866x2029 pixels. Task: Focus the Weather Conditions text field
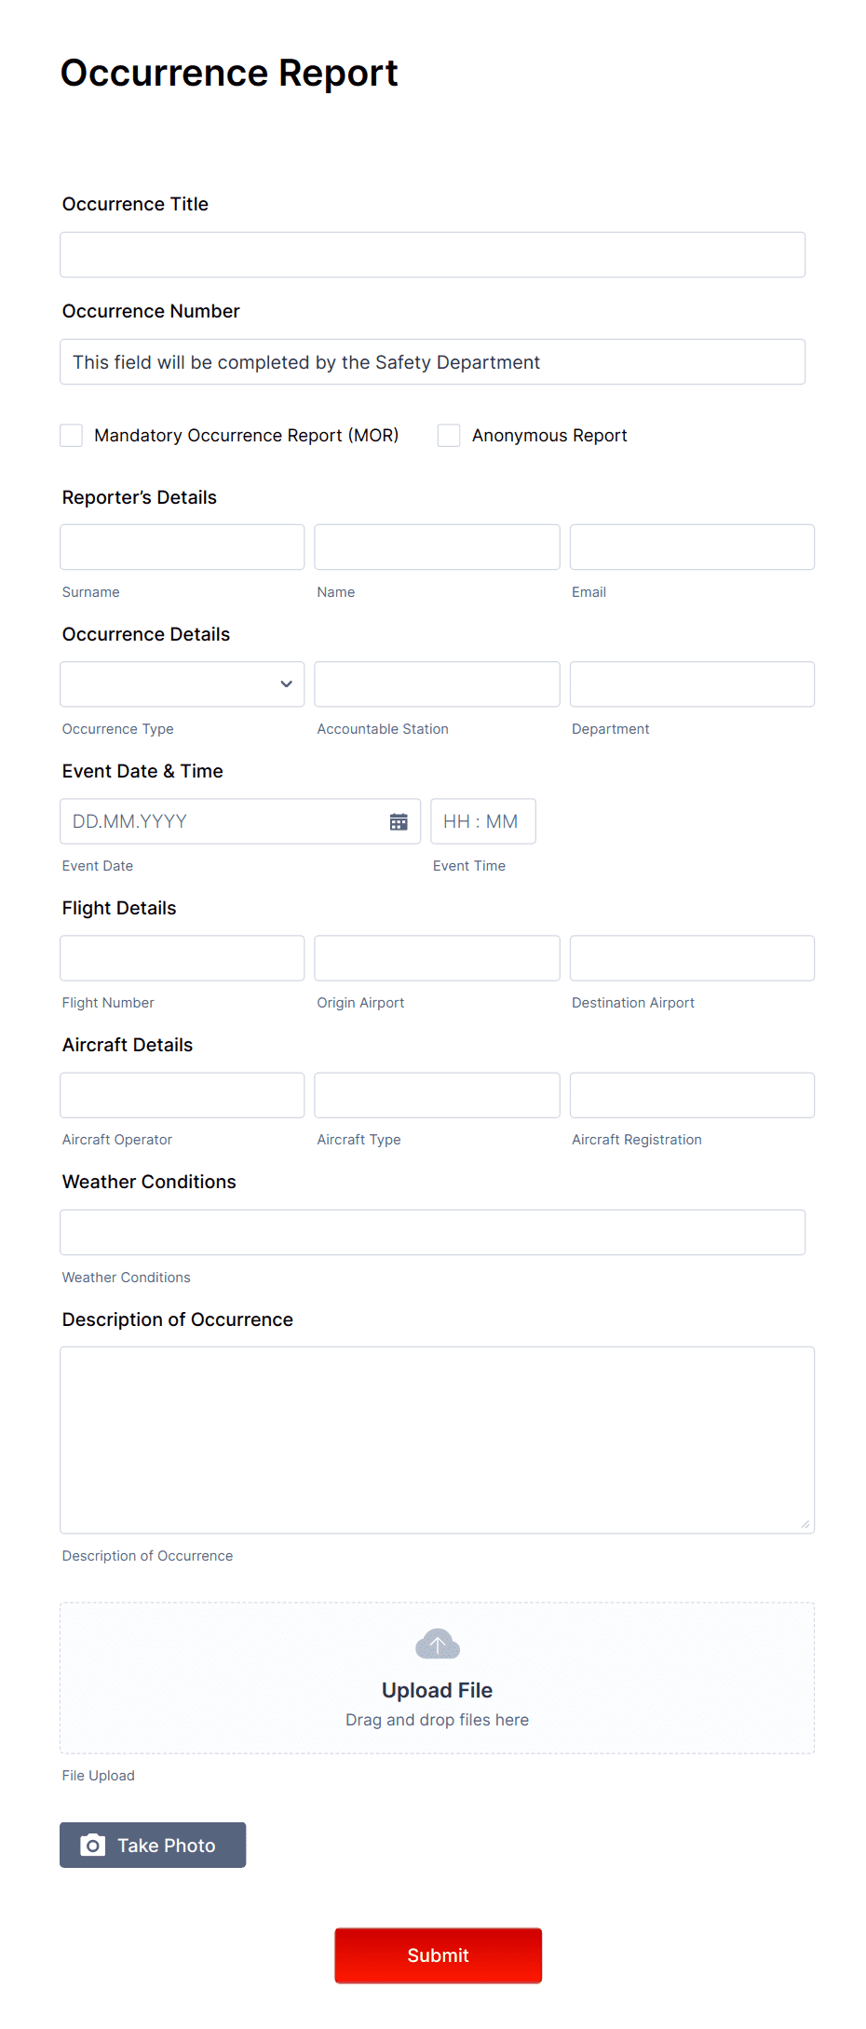click(x=432, y=1231)
